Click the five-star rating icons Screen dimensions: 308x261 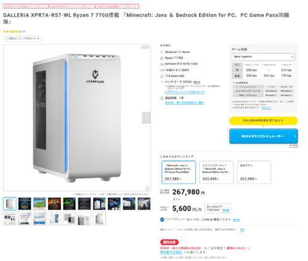[10, 31]
